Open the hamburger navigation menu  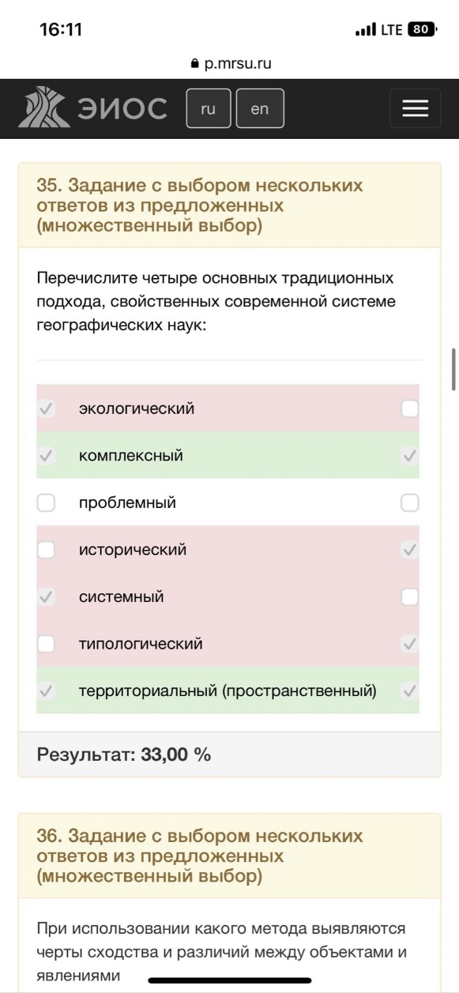pos(415,108)
